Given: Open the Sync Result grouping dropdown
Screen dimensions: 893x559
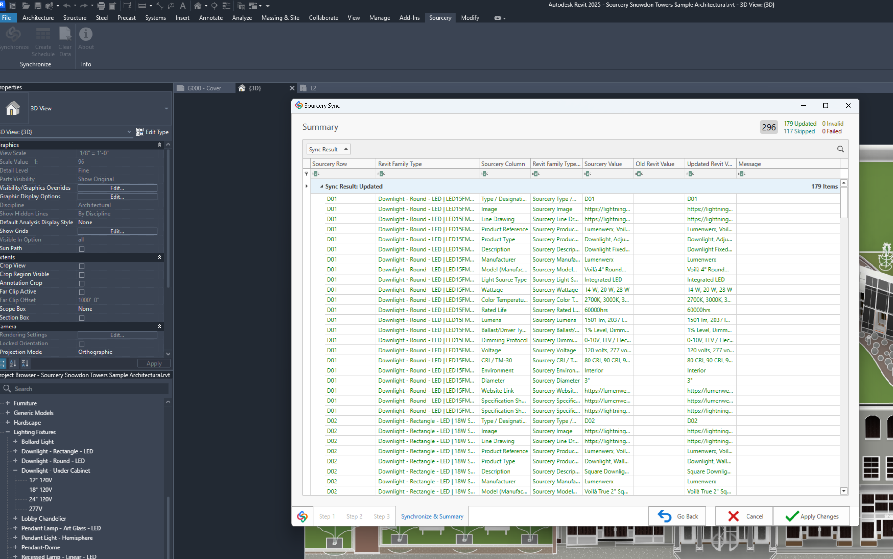Looking at the screenshot, I should pos(328,149).
